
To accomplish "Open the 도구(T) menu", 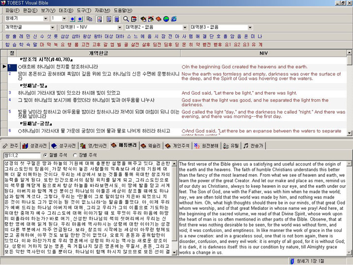I will pyautogui.click(x=84, y=10).
